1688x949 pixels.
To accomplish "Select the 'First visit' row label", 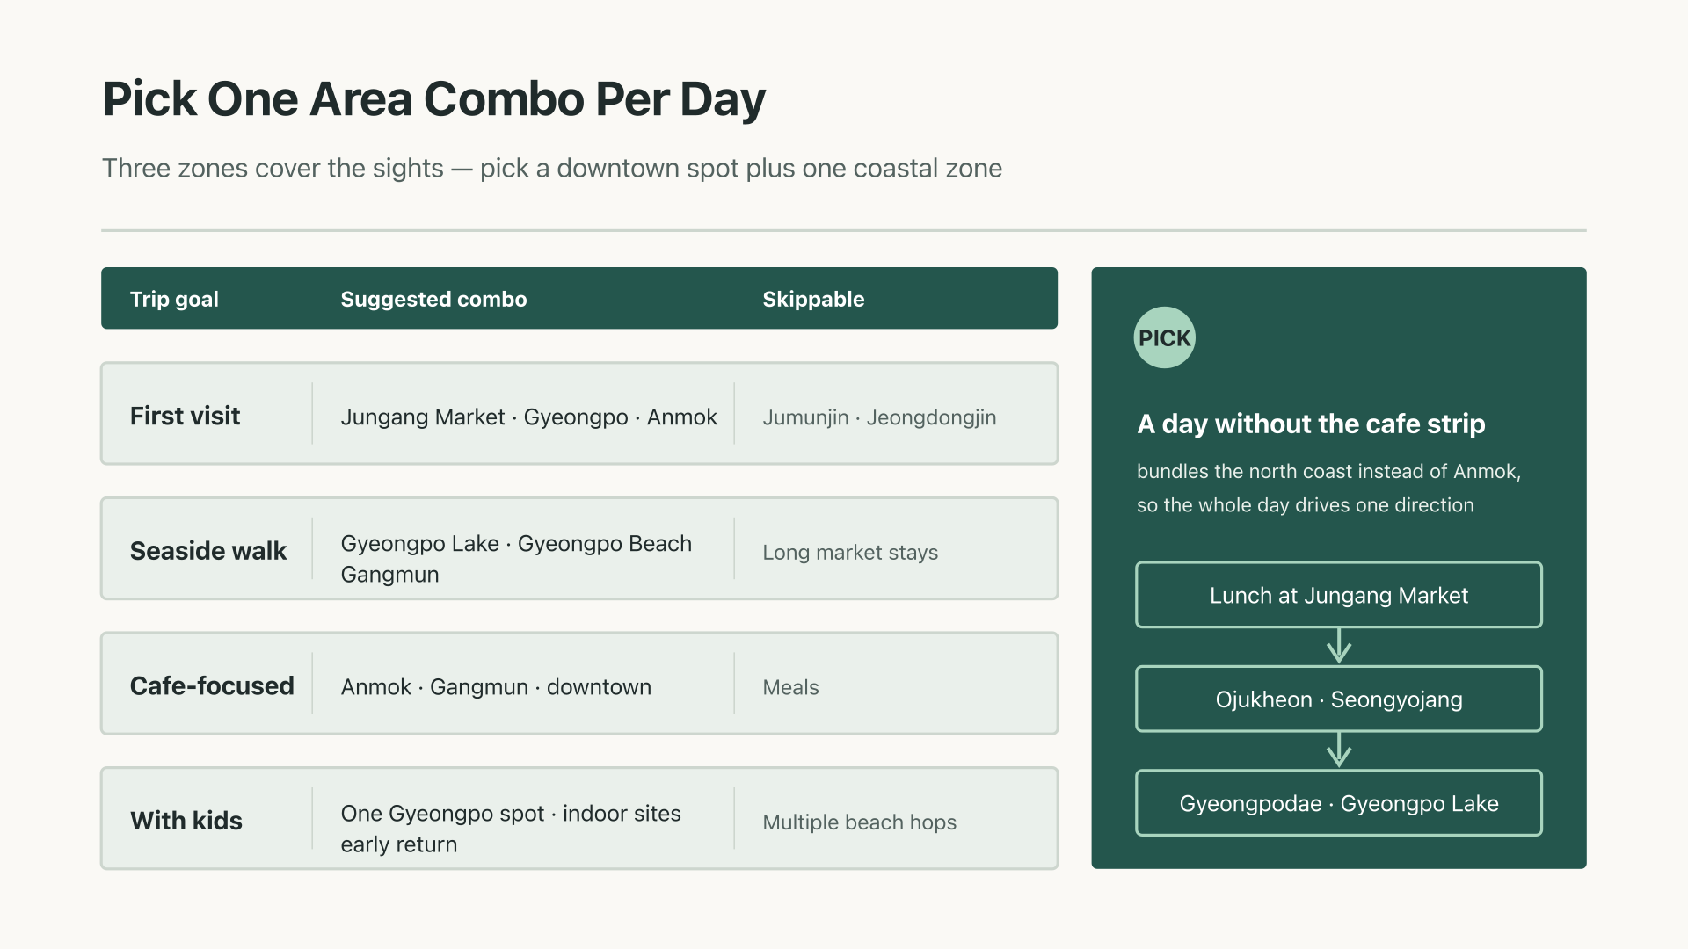I will pos(185,416).
